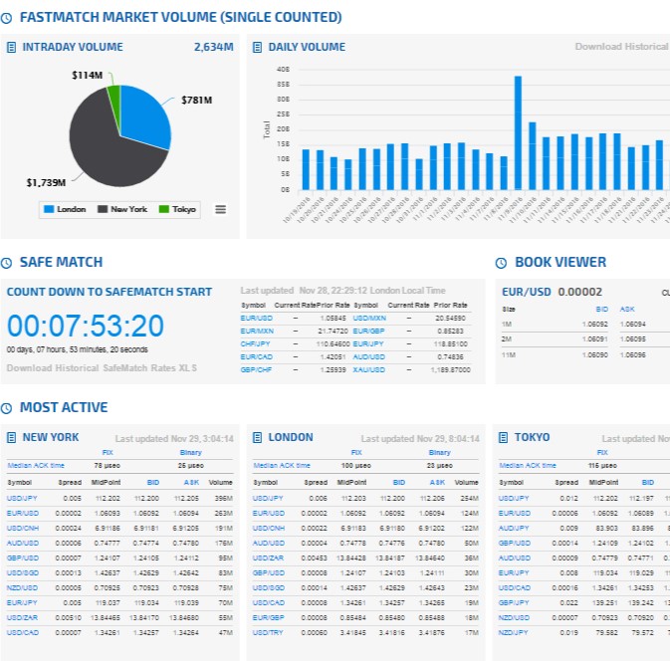Image resolution: width=670 pixels, height=670 pixels.
Task: Open GBP/USD row in New York panel
Action: 119,558
